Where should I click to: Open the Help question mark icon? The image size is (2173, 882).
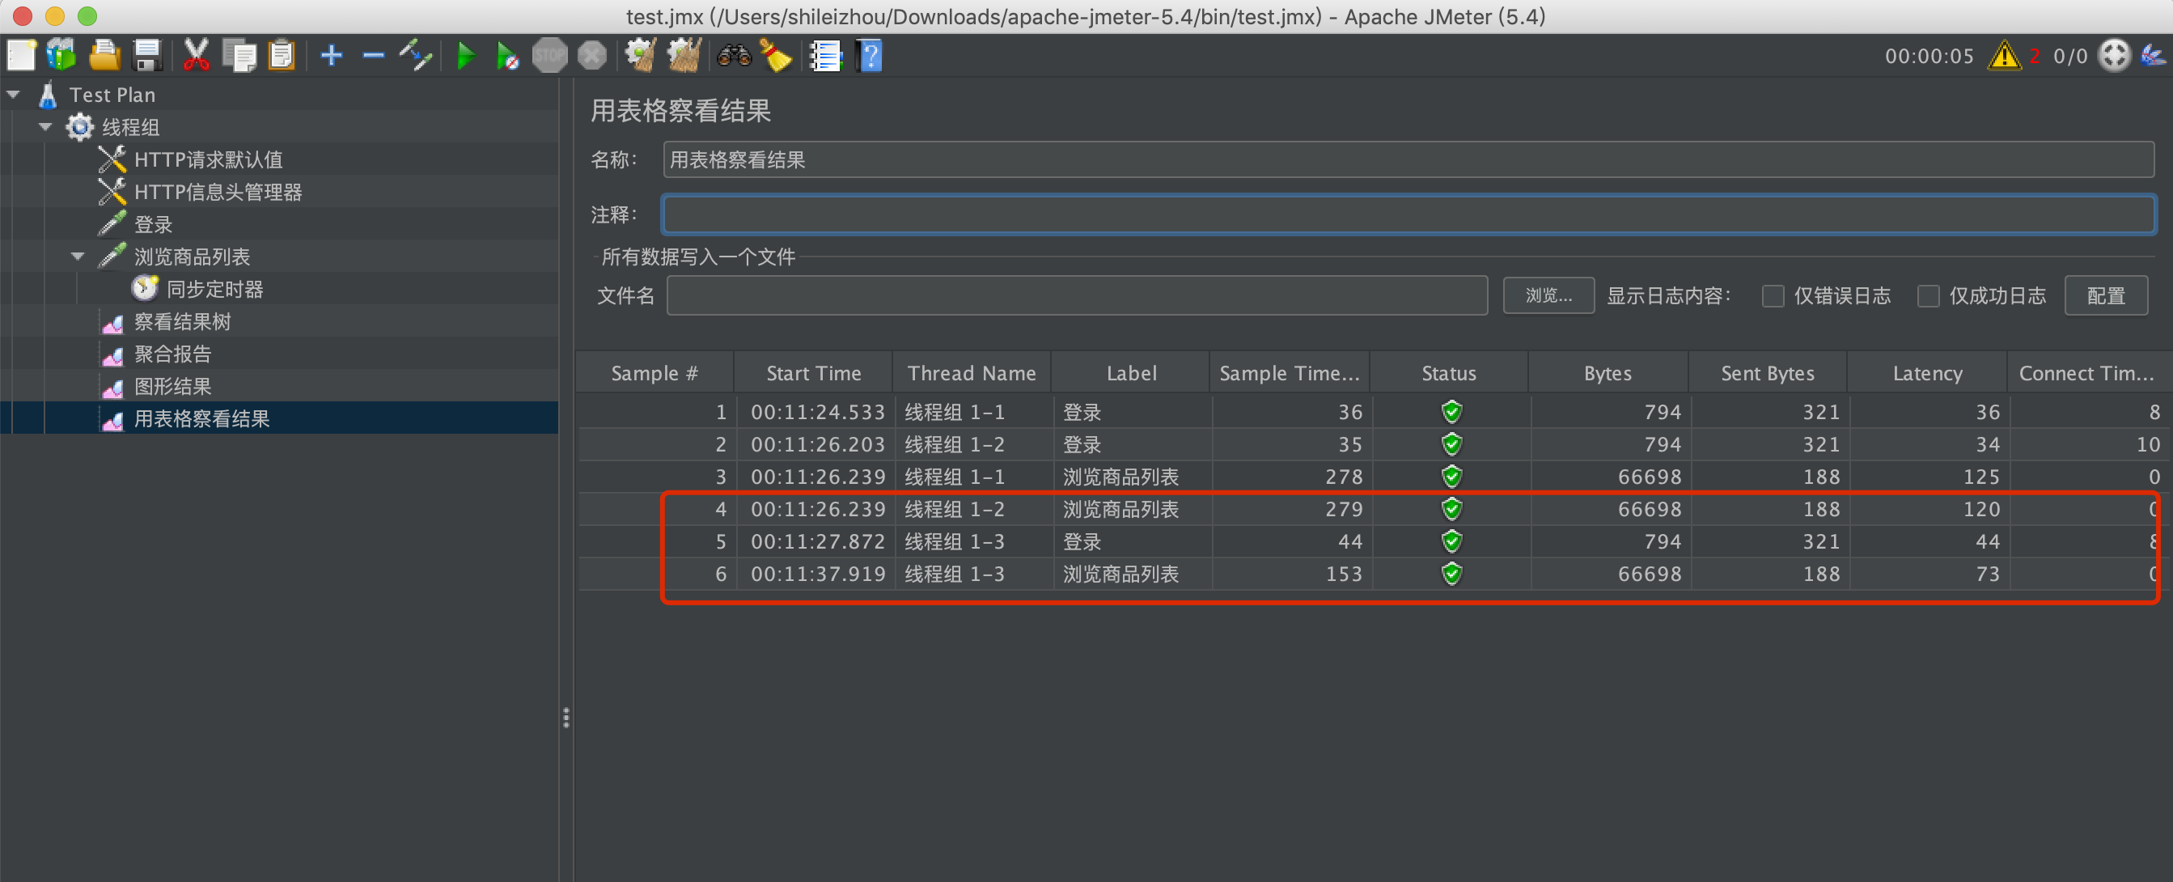(x=870, y=57)
